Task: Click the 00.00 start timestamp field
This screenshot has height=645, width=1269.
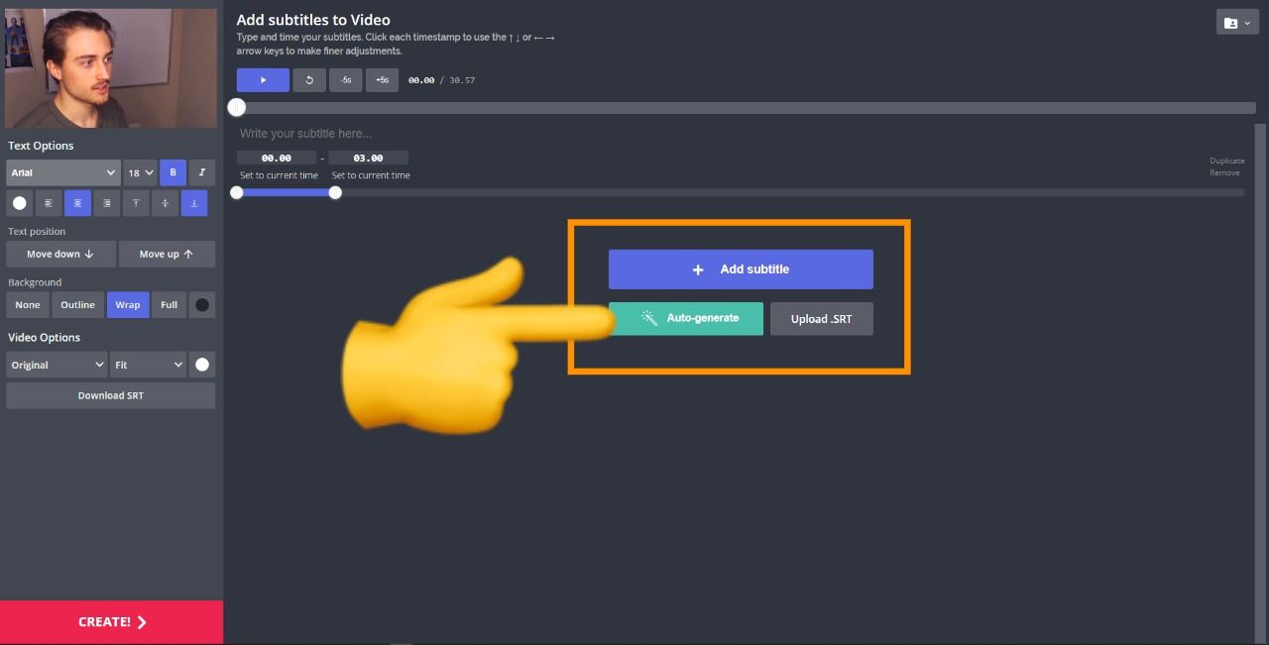Action: [x=277, y=158]
